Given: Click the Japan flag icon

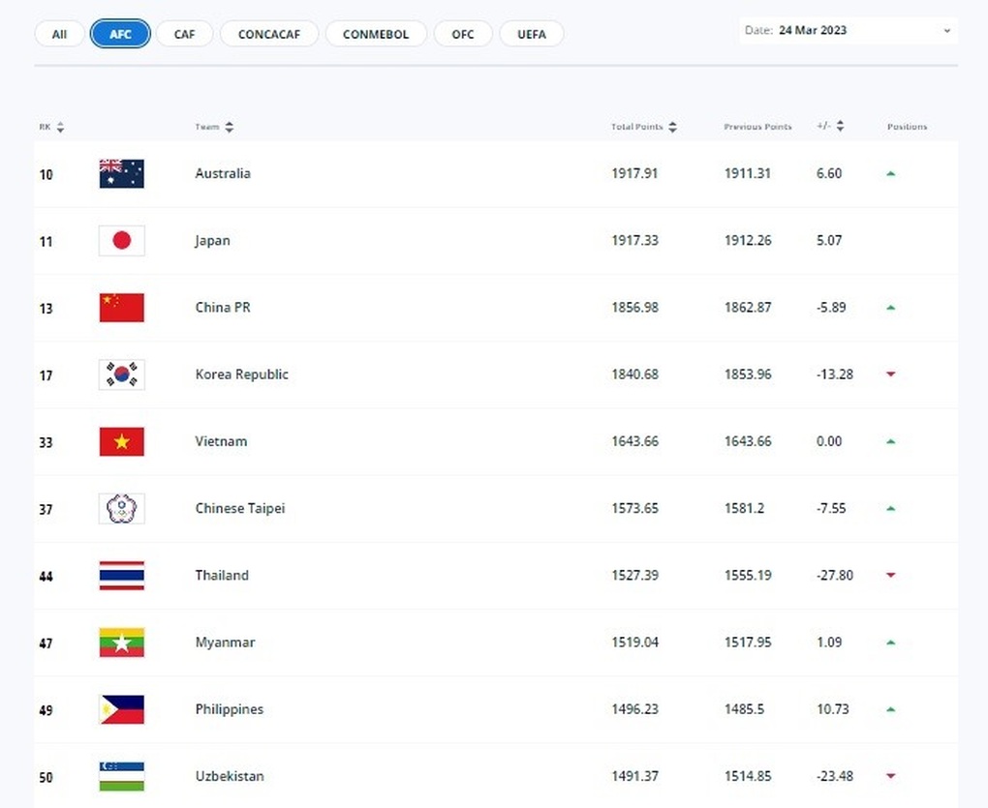Looking at the screenshot, I should tap(122, 240).
